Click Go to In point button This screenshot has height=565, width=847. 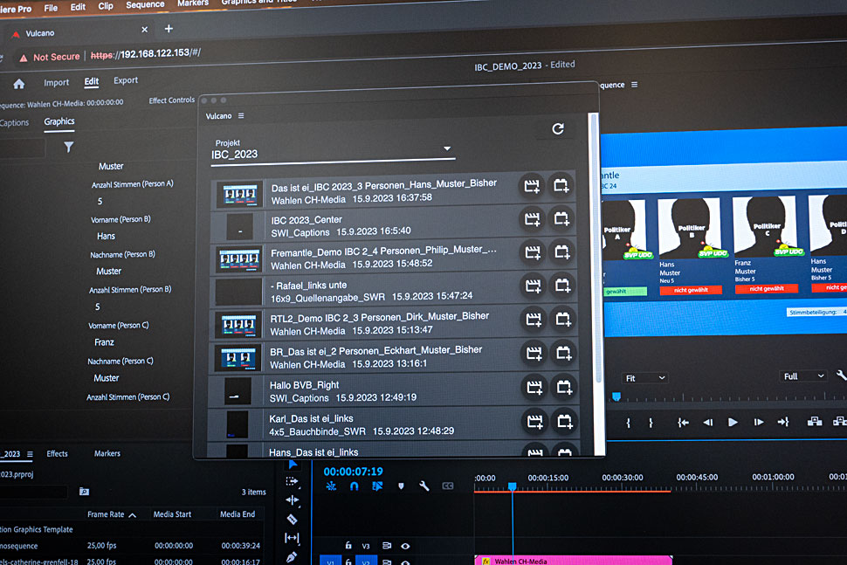(683, 423)
